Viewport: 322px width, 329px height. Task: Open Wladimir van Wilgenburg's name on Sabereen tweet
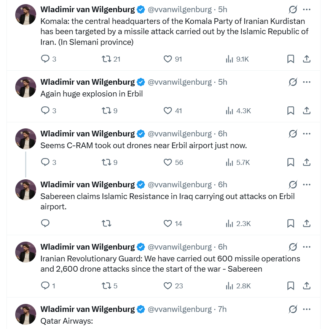pyautogui.click(x=88, y=185)
